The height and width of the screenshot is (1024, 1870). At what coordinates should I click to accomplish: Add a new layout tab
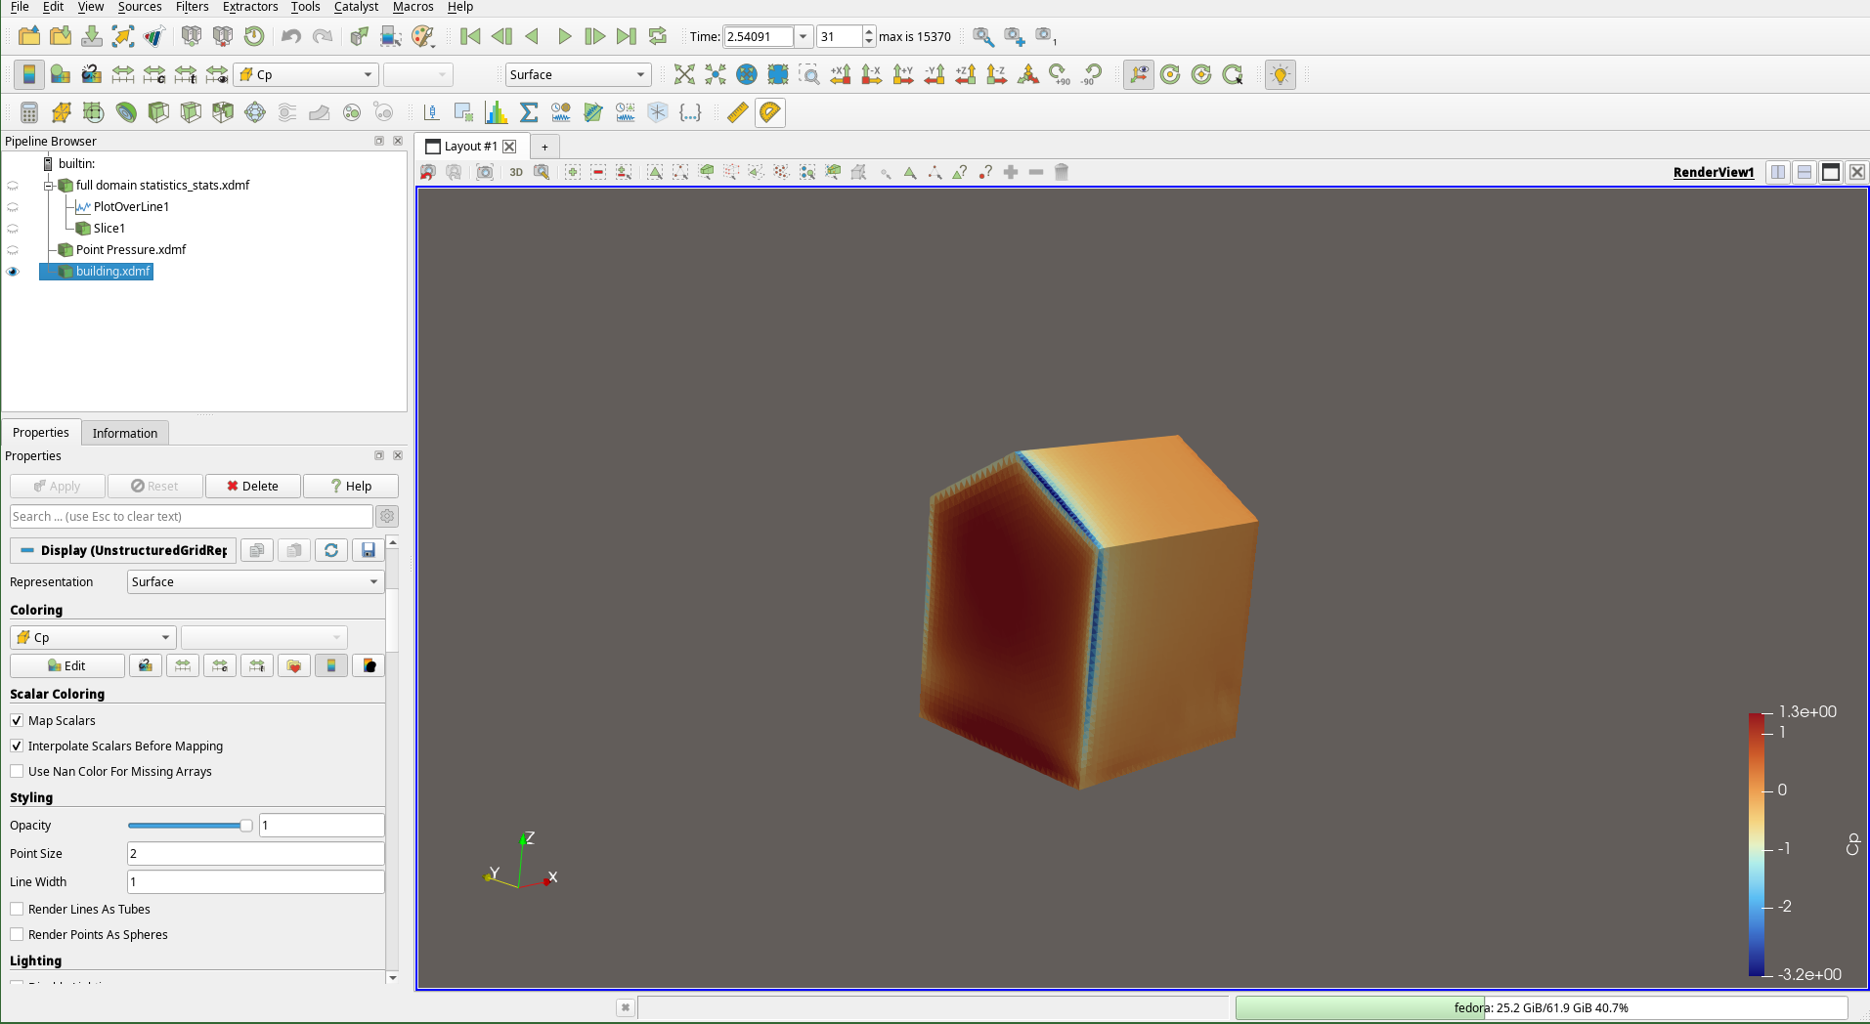pyautogui.click(x=544, y=147)
